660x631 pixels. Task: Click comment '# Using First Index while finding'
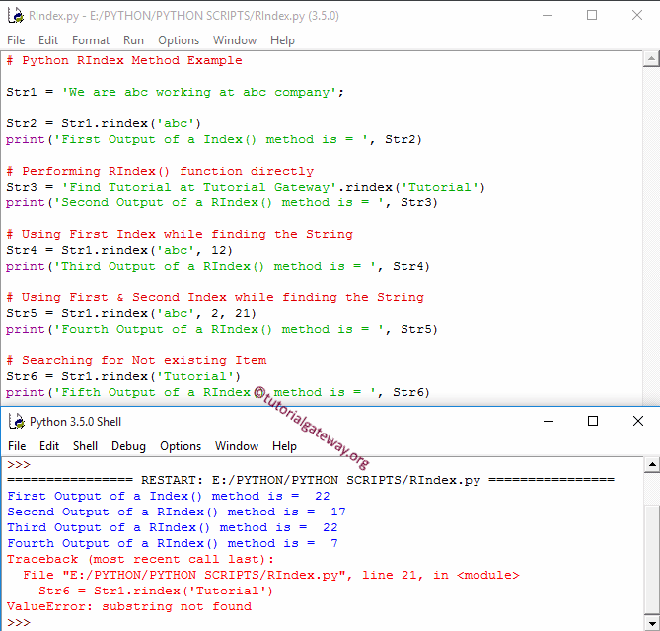coord(180,234)
